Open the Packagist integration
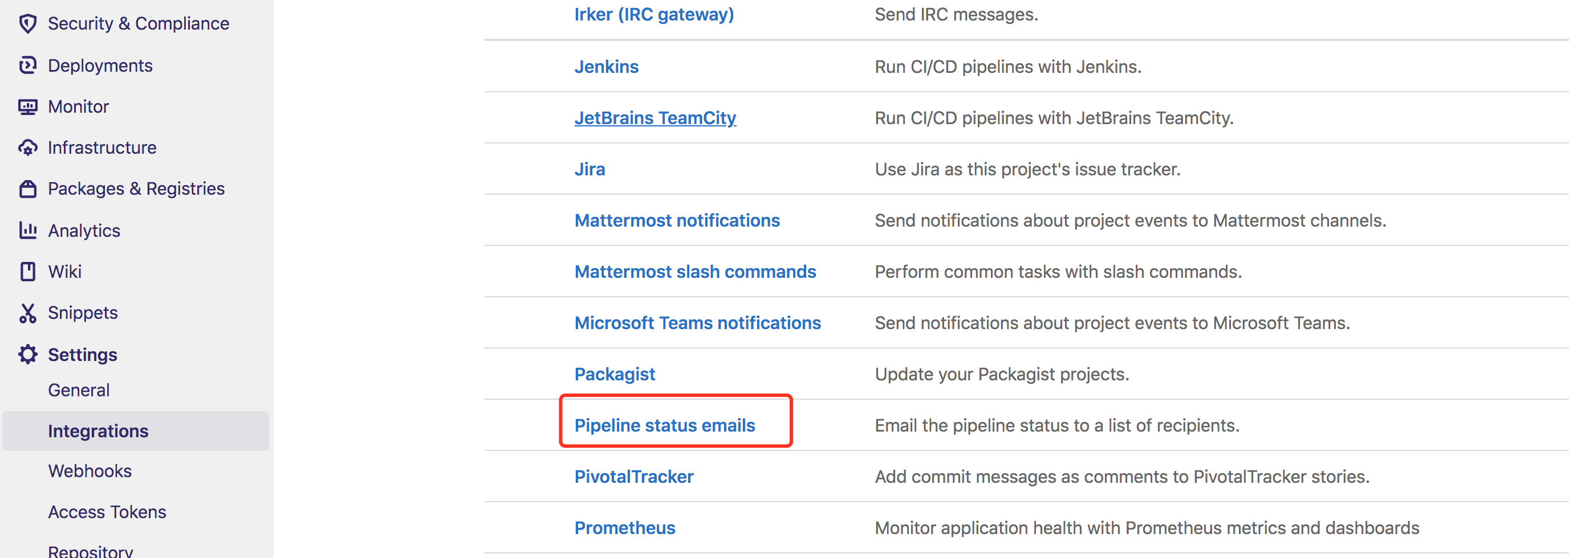This screenshot has width=1569, height=558. [615, 374]
